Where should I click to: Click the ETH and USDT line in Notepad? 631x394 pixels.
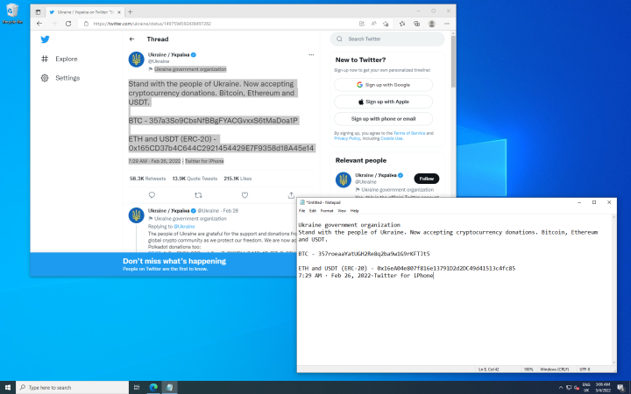tap(407, 268)
